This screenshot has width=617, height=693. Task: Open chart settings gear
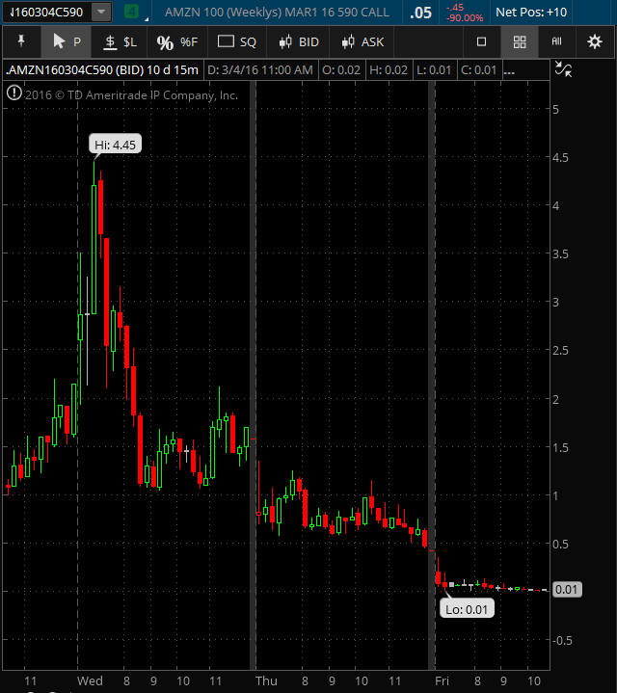pyautogui.click(x=595, y=42)
